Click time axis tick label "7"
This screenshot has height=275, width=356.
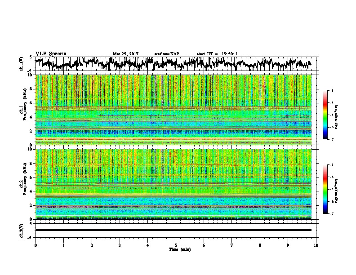pyautogui.click(x=232, y=245)
